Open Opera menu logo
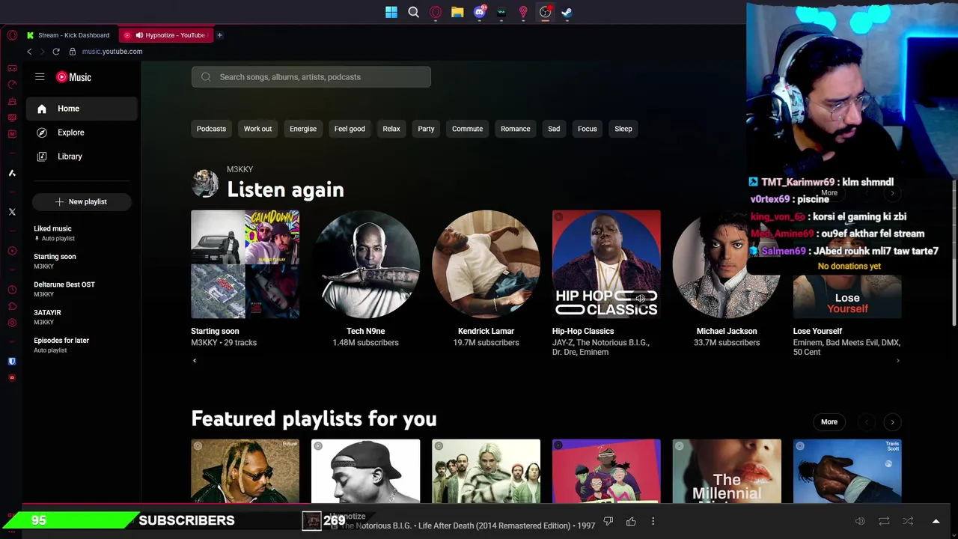 point(12,35)
